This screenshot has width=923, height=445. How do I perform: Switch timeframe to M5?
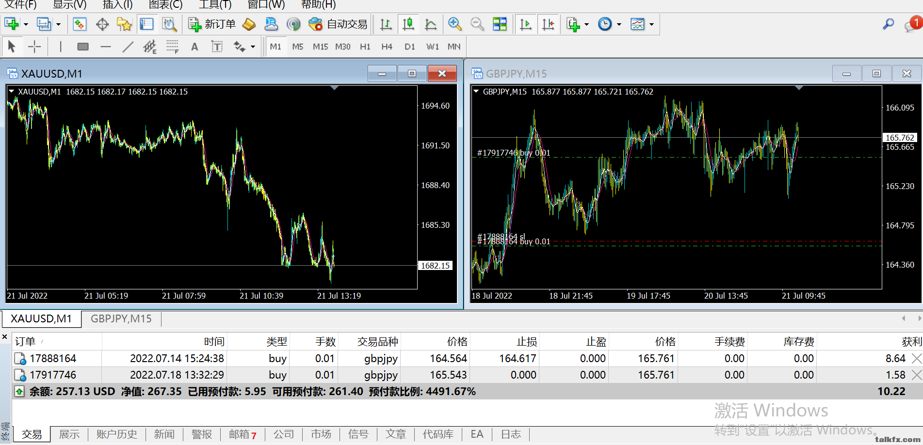click(298, 47)
